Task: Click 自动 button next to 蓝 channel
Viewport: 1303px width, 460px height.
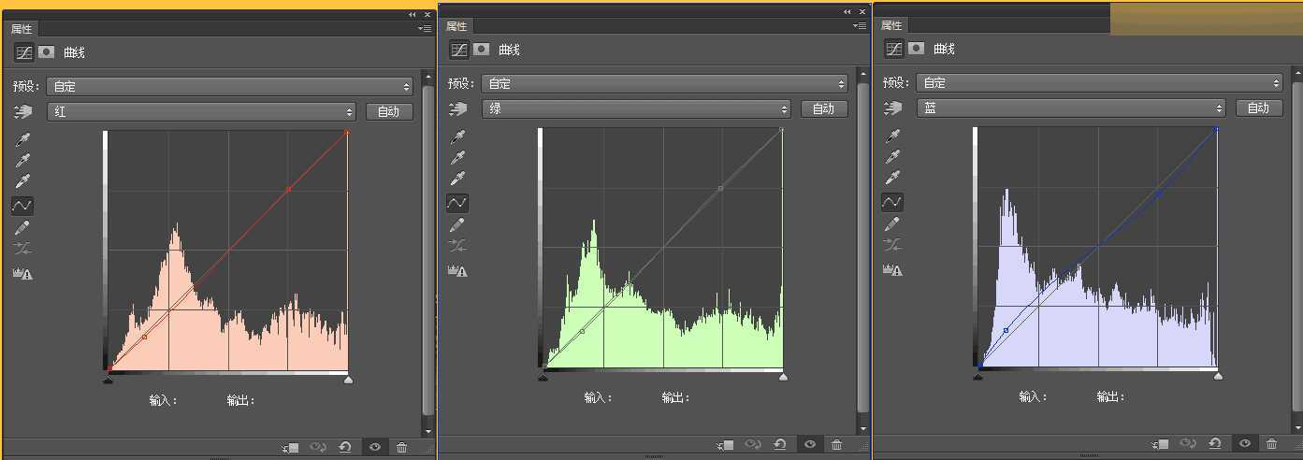Action: [x=1258, y=108]
